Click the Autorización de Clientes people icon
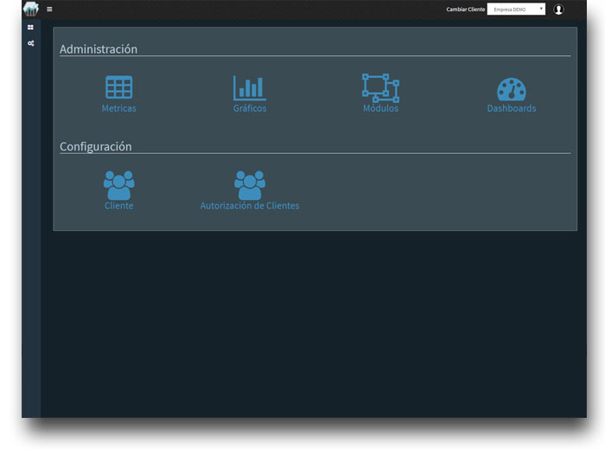The width and height of the screenshot is (605, 450). pyautogui.click(x=250, y=184)
